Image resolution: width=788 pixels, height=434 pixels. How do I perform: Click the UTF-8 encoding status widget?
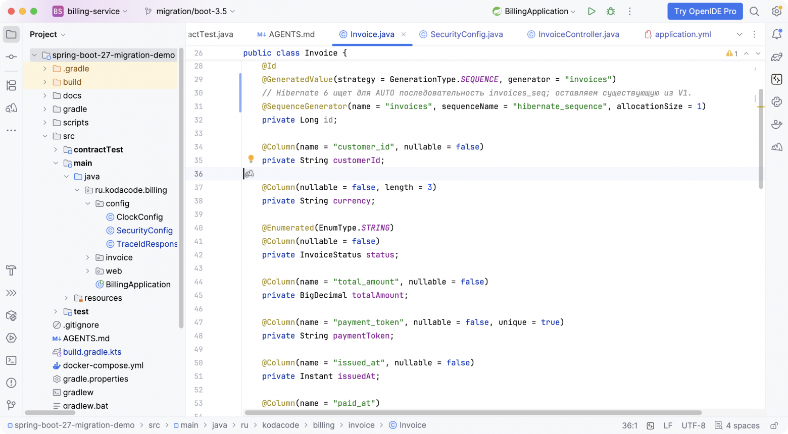693,425
